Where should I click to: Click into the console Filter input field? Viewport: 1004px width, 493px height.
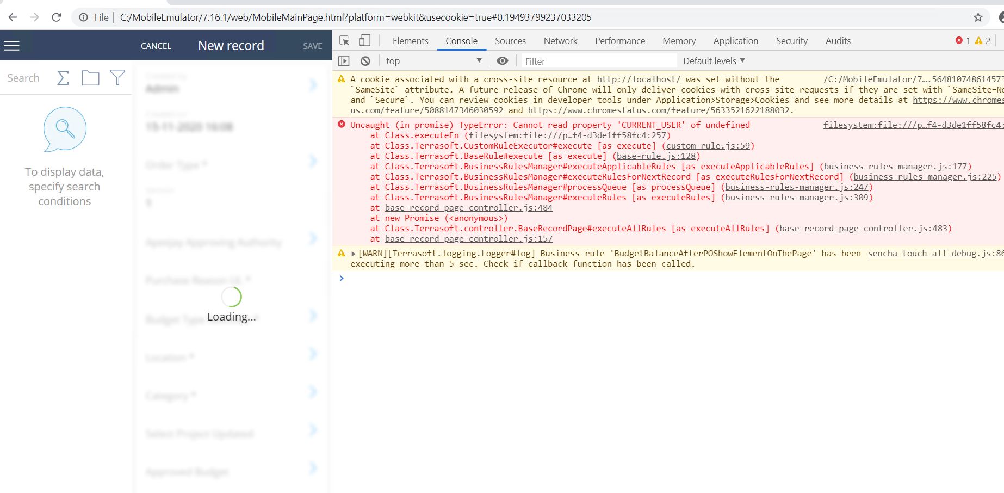(598, 60)
